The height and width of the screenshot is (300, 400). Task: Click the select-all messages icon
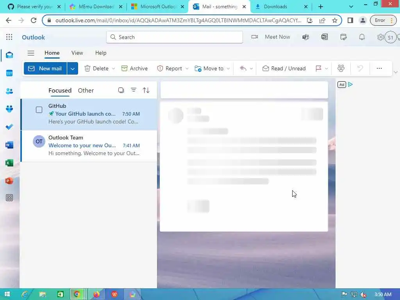(121, 90)
